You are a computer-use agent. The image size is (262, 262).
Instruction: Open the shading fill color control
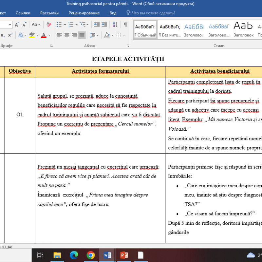click(x=107, y=35)
